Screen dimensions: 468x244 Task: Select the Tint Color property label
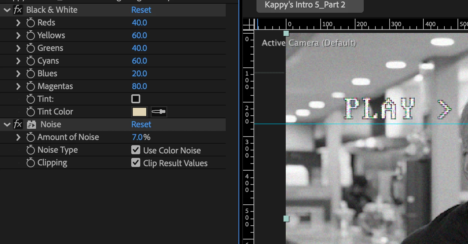click(x=55, y=112)
